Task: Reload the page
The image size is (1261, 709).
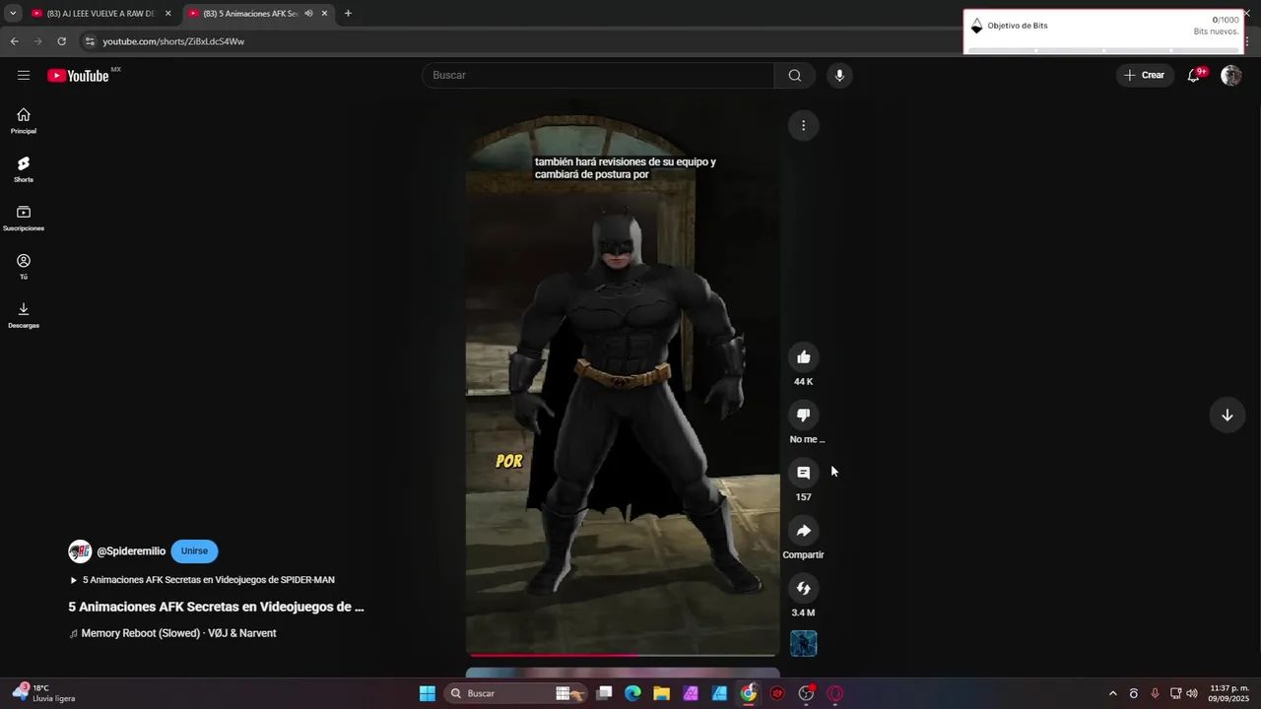Action: (61, 41)
